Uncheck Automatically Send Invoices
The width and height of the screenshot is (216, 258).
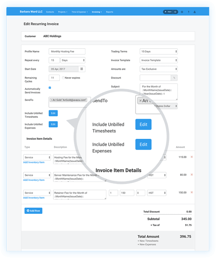click(x=50, y=87)
